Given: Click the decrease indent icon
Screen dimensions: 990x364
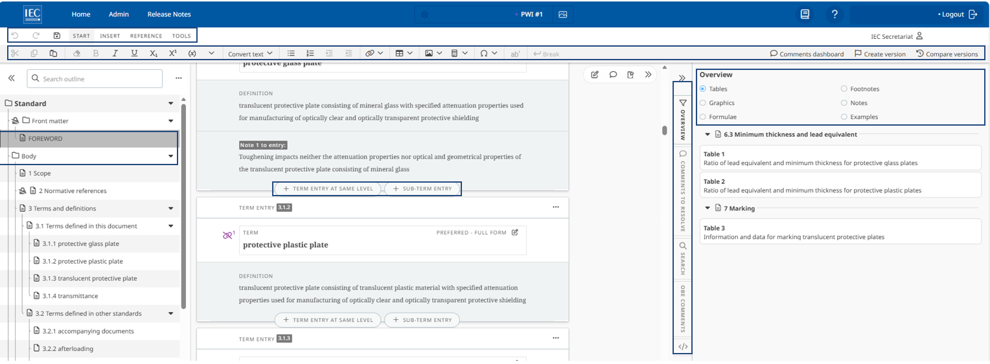Looking at the screenshot, I should click(349, 54).
